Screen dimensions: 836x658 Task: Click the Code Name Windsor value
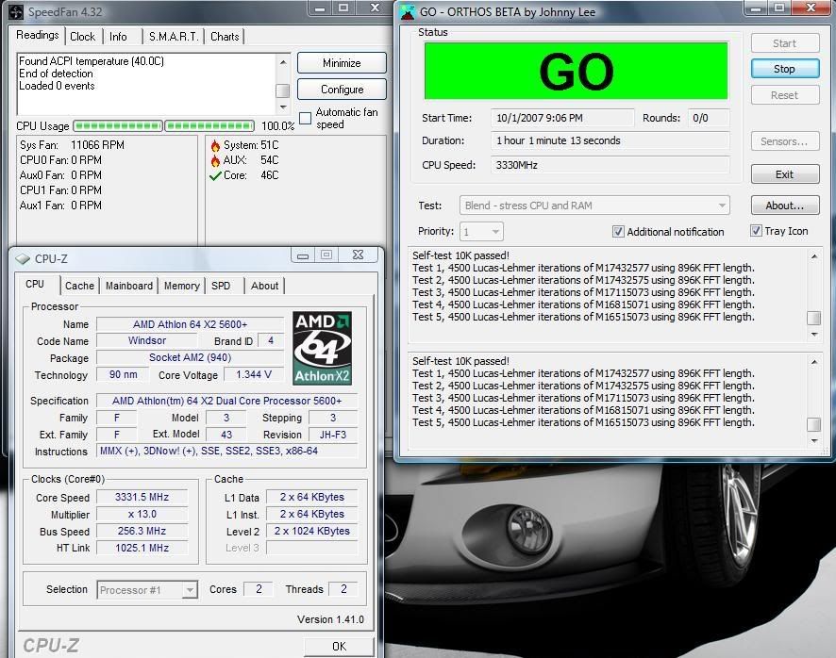[147, 341]
